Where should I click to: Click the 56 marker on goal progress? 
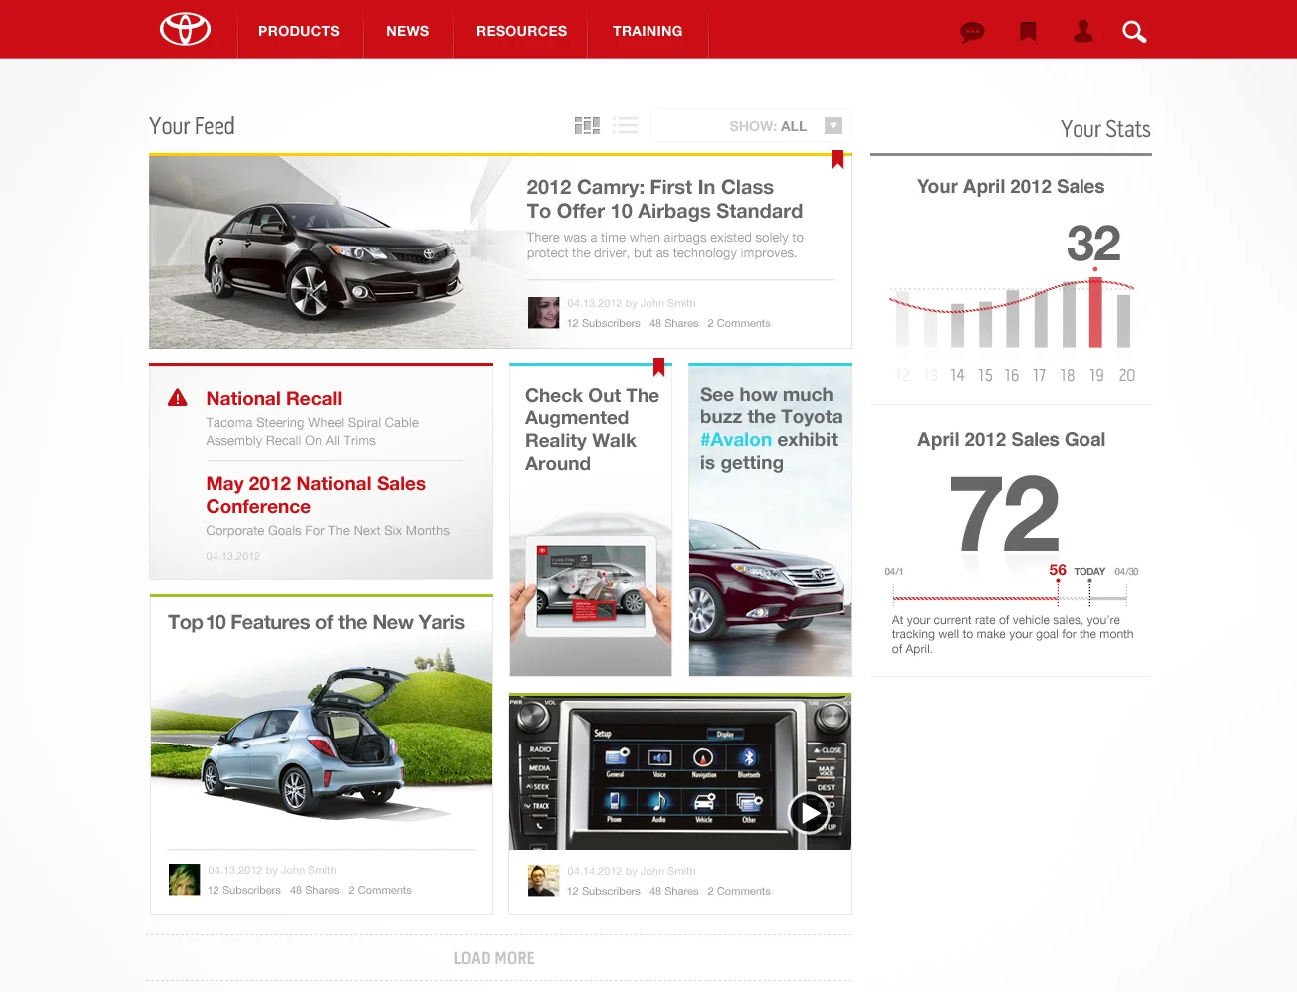pyautogui.click(x=1058, y=570)
